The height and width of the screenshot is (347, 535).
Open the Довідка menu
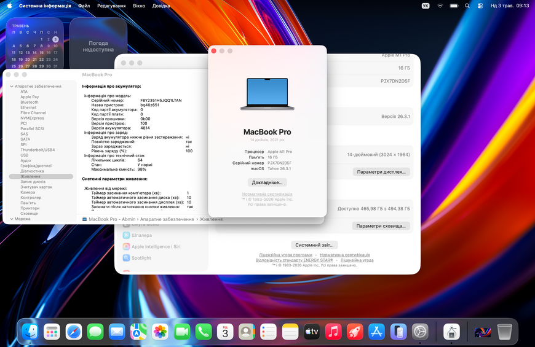(161, 6)
